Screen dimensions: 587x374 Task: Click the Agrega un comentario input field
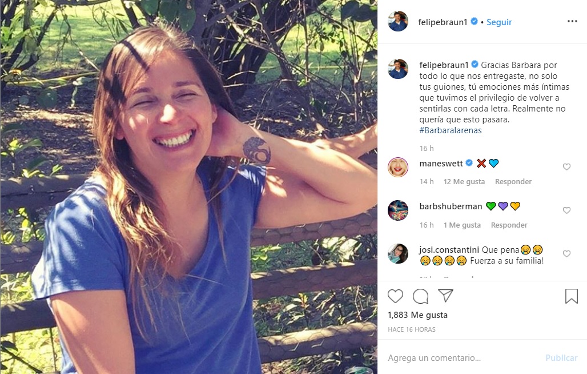click(x=457, y=358)
